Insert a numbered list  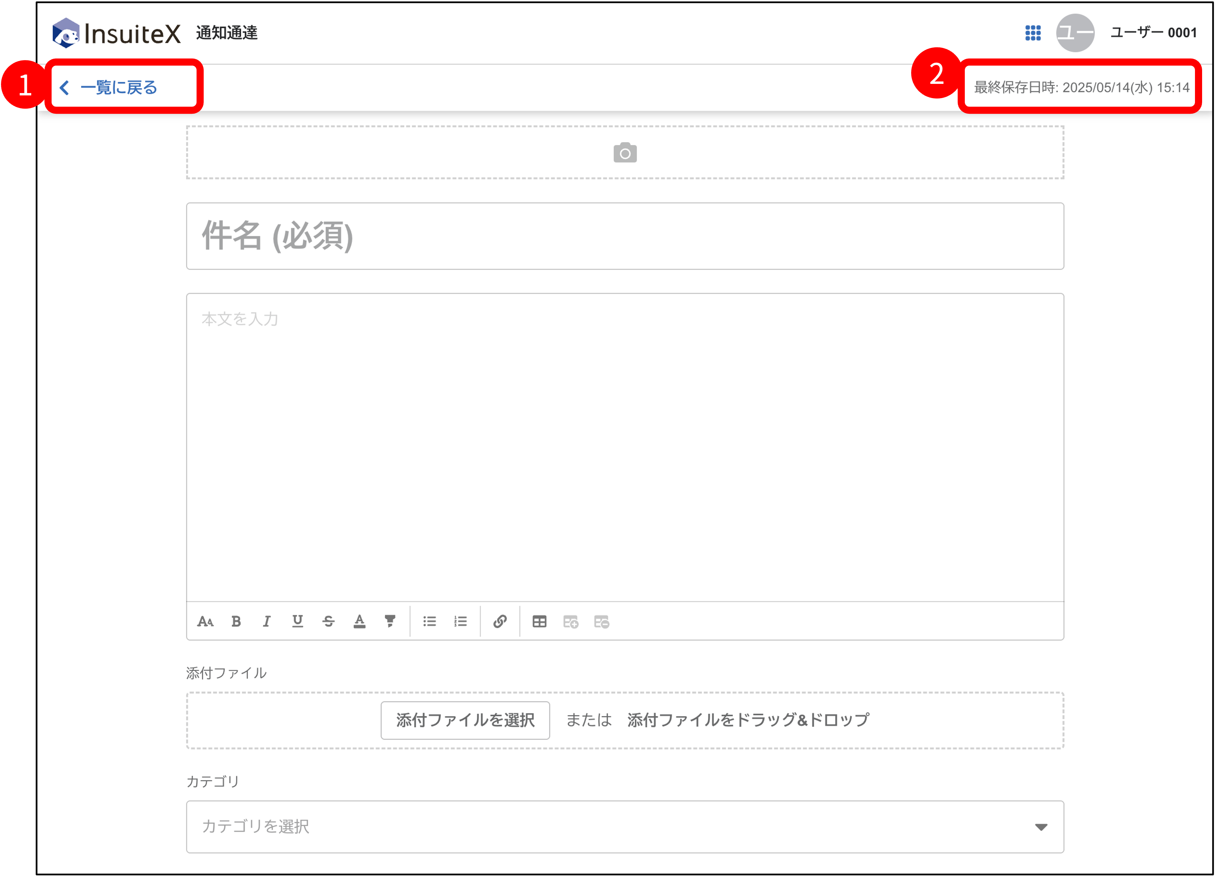[461, 621]
